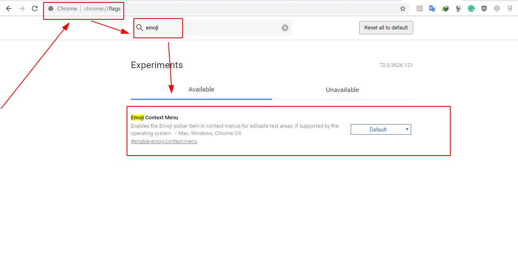Open the uBlock Origin shield extension
Viewport: 518px width, 262px height.
(x=484, y=8)
